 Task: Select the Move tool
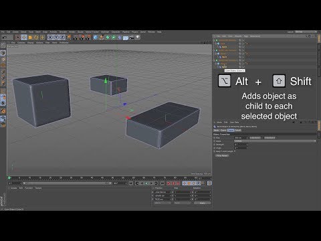24,37
